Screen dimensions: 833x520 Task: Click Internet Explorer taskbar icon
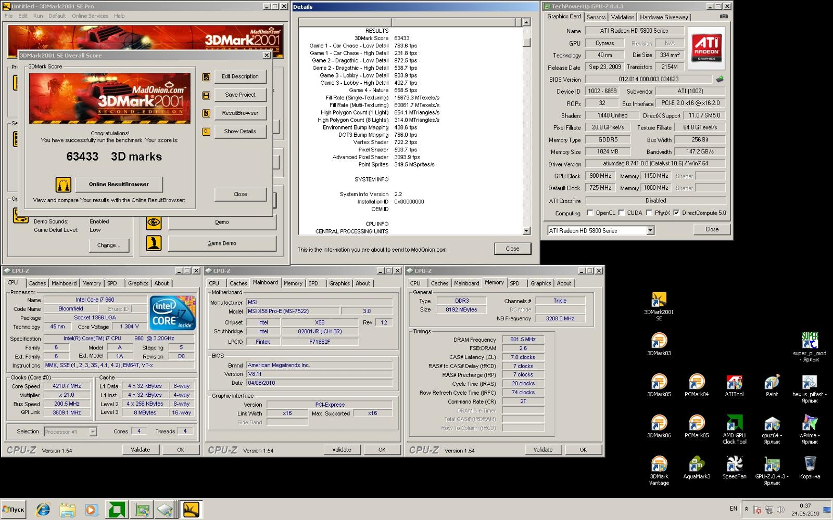click(43, 510)
